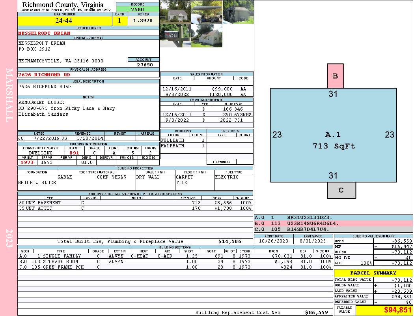Click the HALFBATH plumbing row

pos(183,146)
